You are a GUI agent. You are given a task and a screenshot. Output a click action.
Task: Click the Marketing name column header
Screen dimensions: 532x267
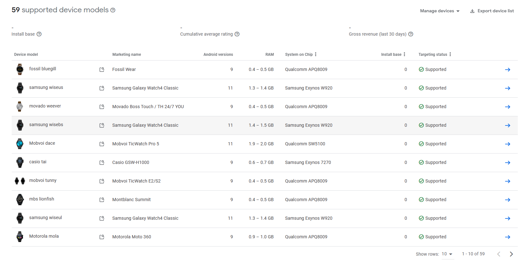pyautogui.click(x=127, y=55)
